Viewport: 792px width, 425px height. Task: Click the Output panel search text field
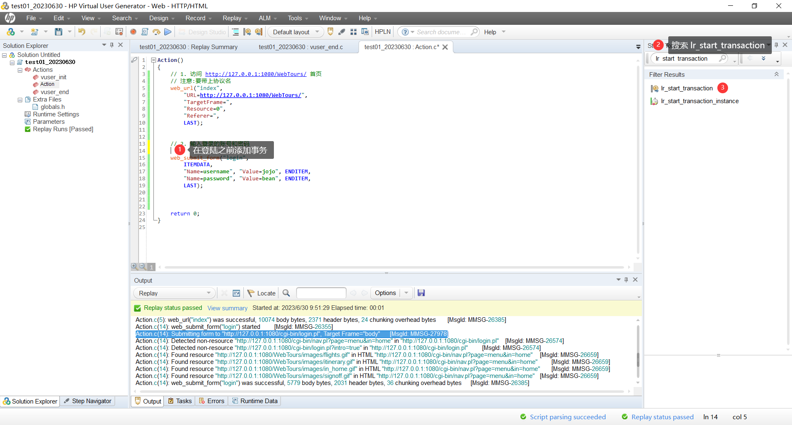pos(321,293)
